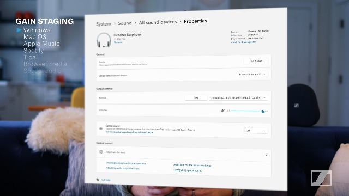Open the Spatial sound Off dropdown
349x196 pixels.
[256, 131]
